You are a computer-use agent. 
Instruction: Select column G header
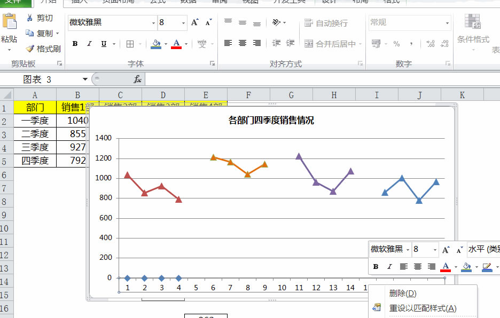(x=291, y=95)
